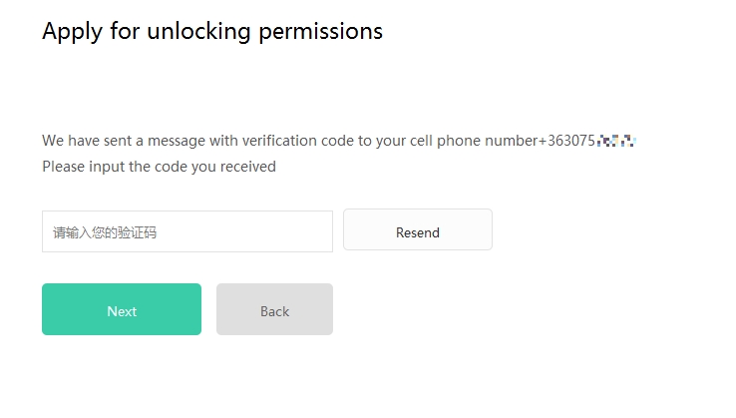Click the green Next button
This screenshot has height=418, width=736.
pos(122,310)
